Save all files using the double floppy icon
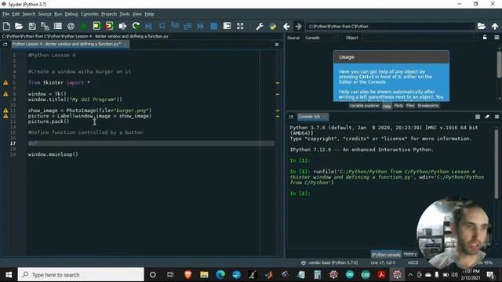 click(45, 26)
